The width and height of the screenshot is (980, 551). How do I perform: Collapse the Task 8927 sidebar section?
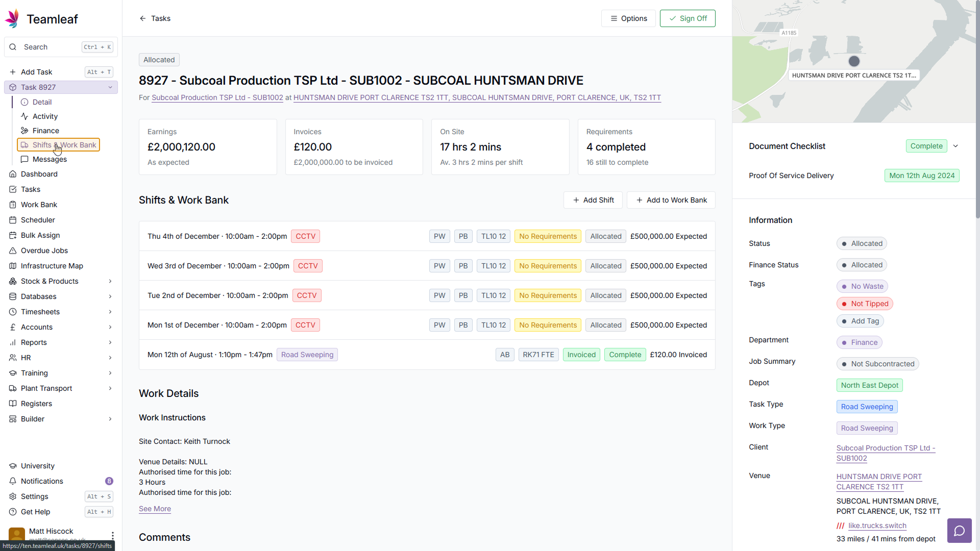pyautogui.click(x=110, y=87)
